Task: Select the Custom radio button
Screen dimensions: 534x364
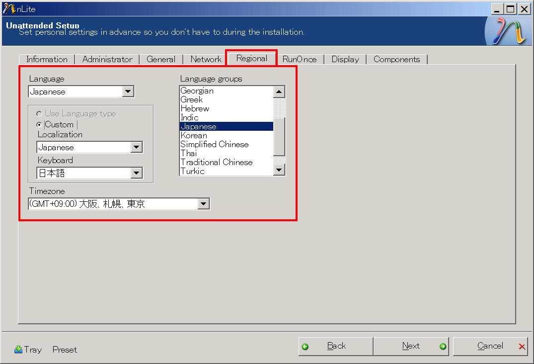Action: point(39,124)
